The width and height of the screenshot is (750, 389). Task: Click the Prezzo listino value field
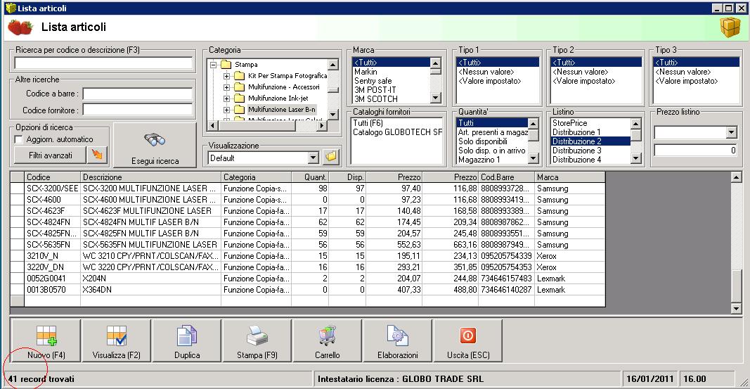point(695,151)
